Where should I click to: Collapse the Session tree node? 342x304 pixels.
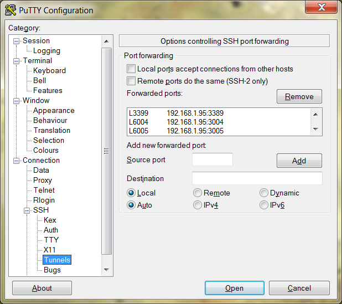16,41
